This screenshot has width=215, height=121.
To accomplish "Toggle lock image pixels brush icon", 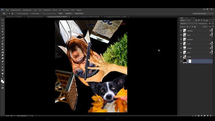I will [x=190, y=27].
